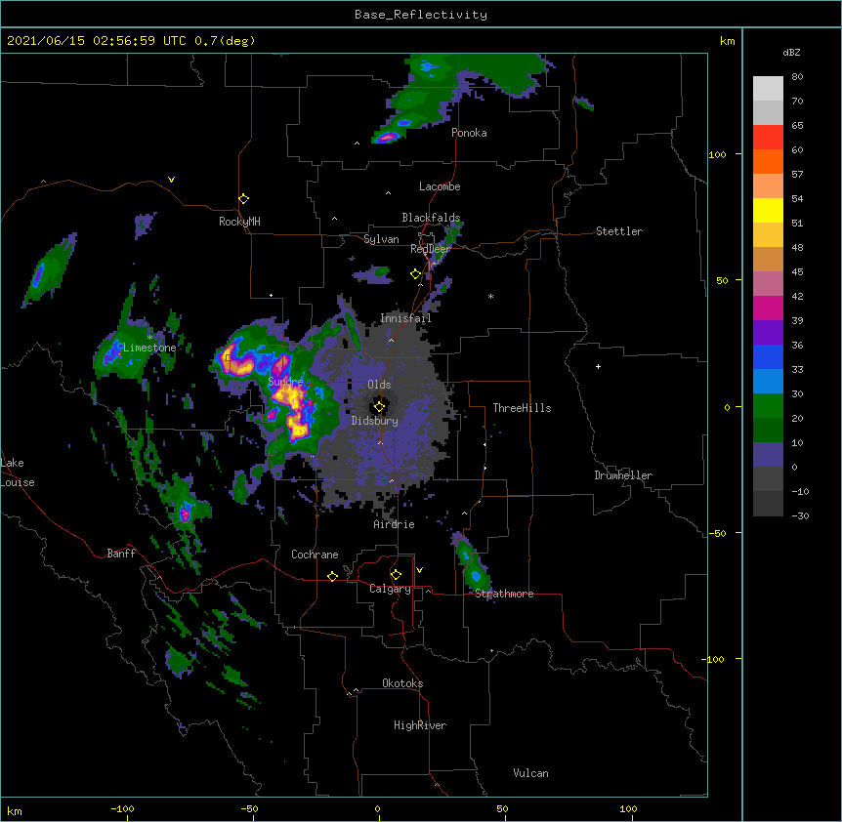Click the Calgary city label
The width and height of the screenshot is (842, 822).
click(390, 589)
